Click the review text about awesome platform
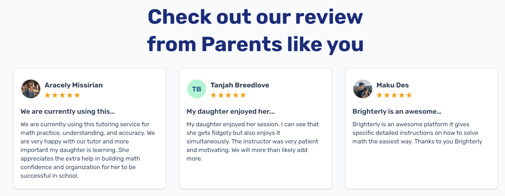This screenshot has width=505, height=196. point(417,133)
